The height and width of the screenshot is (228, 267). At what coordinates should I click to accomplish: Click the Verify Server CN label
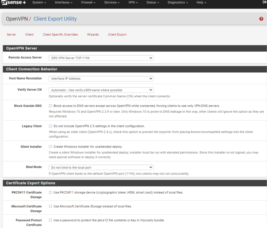(x=30, y=89)
